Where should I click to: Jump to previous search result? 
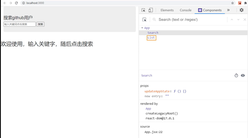[x=232, y=20]
